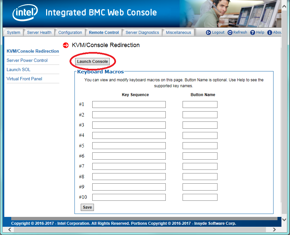The image size is (290, 235).
Task: Click the Logout arrow icon
Action: (208, 33)
